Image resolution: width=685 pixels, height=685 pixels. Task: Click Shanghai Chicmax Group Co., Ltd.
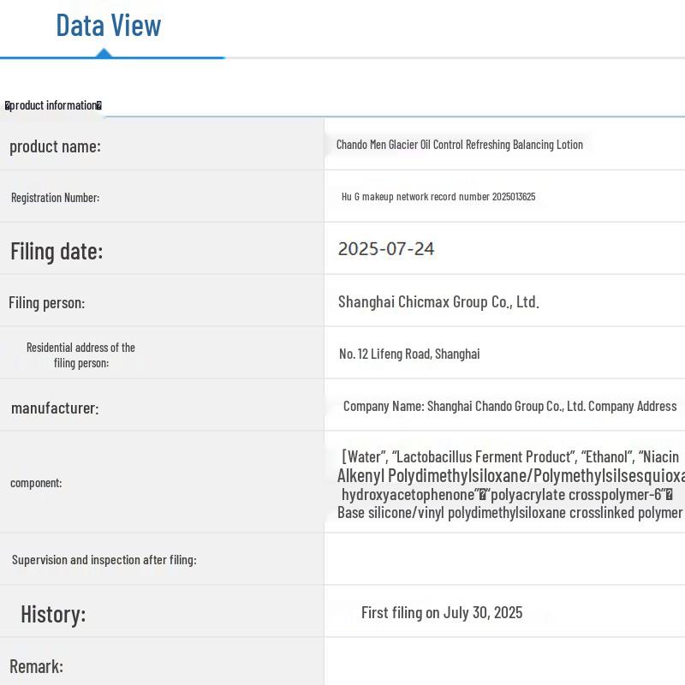click(438, 301)
